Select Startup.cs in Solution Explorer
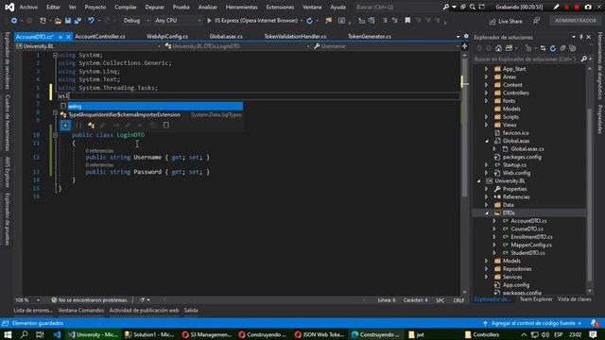This screenshot has width=605, height=340. click(x=514, y=165)
